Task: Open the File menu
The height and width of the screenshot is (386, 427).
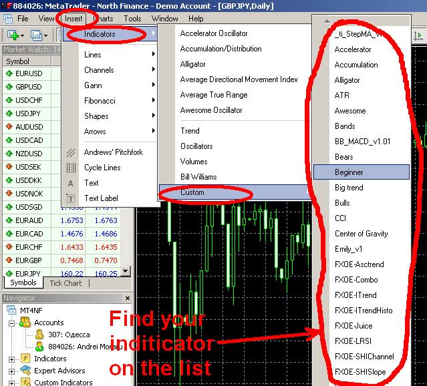Action: pyautogui.click(x=23, y=19)
